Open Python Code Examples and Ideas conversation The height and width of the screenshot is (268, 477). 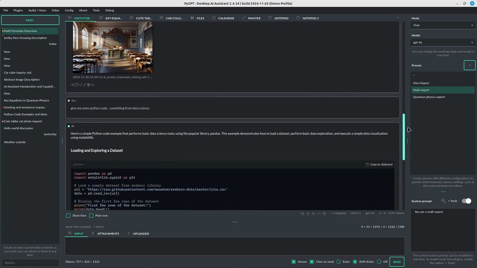click(30, 114)
